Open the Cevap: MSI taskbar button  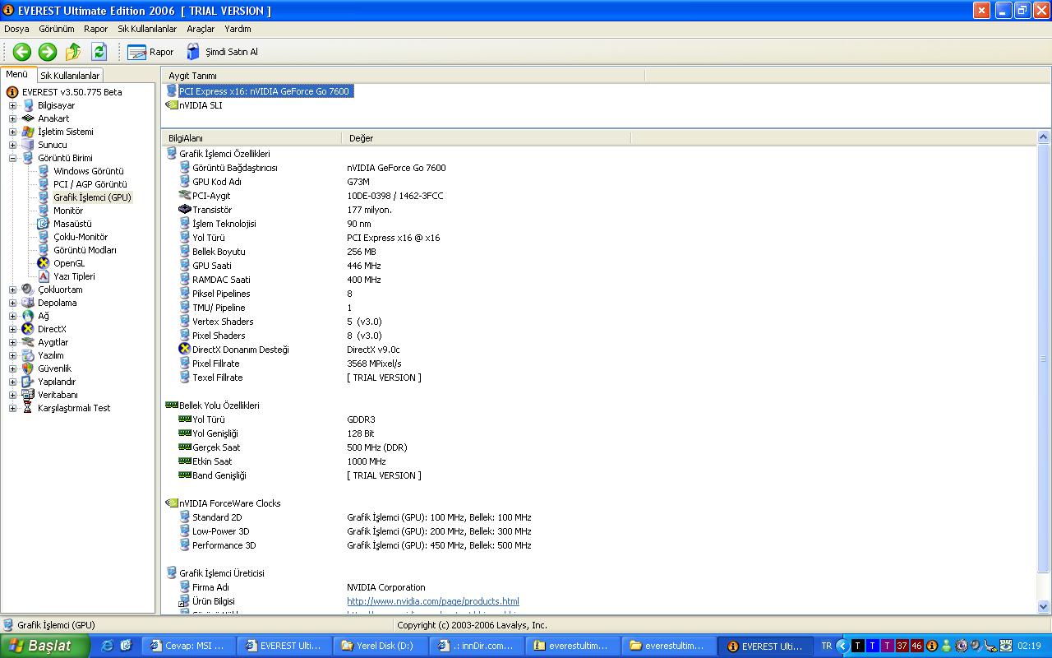[x=189, y=646]
